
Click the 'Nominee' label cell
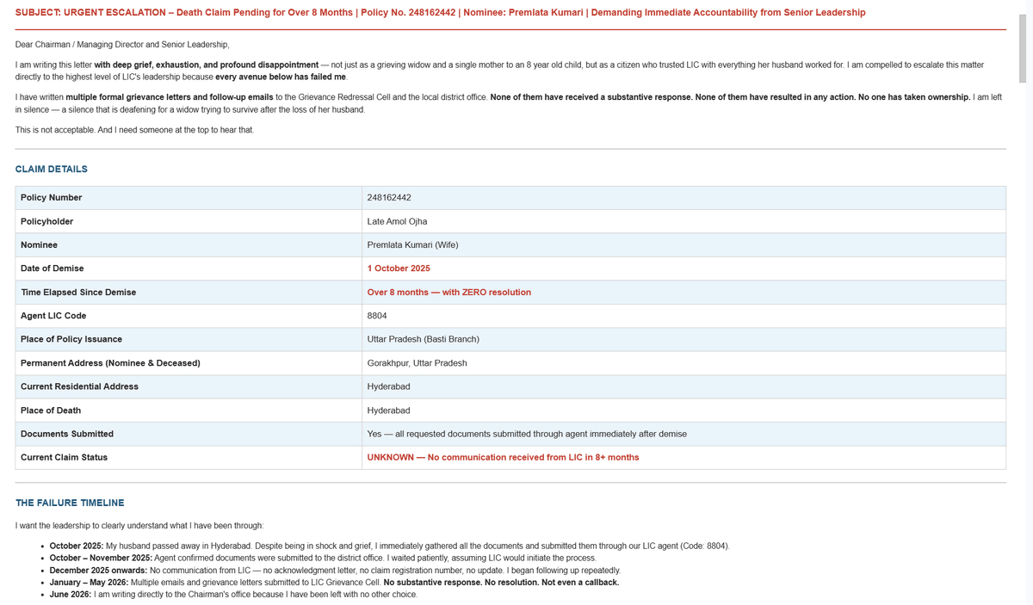pos(189,245)
